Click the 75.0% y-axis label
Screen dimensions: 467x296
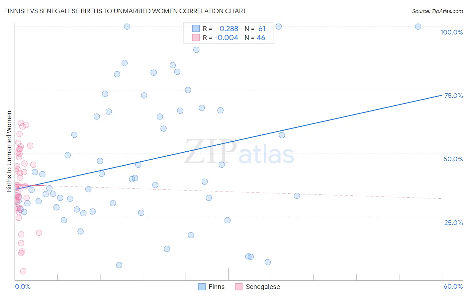pyautogui.click(x=453, y=96)
